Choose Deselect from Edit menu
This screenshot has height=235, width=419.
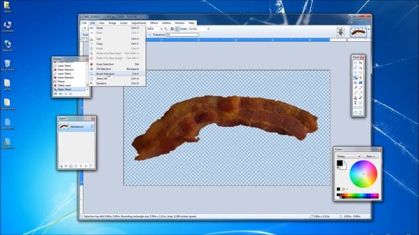[118, 84]
